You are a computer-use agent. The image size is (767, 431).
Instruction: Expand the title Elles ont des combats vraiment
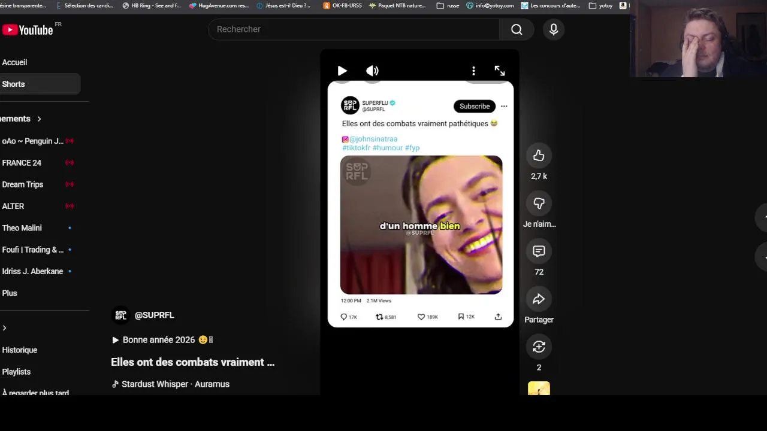click(192, 362)
